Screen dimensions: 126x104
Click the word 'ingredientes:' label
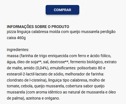click(18, 50)
